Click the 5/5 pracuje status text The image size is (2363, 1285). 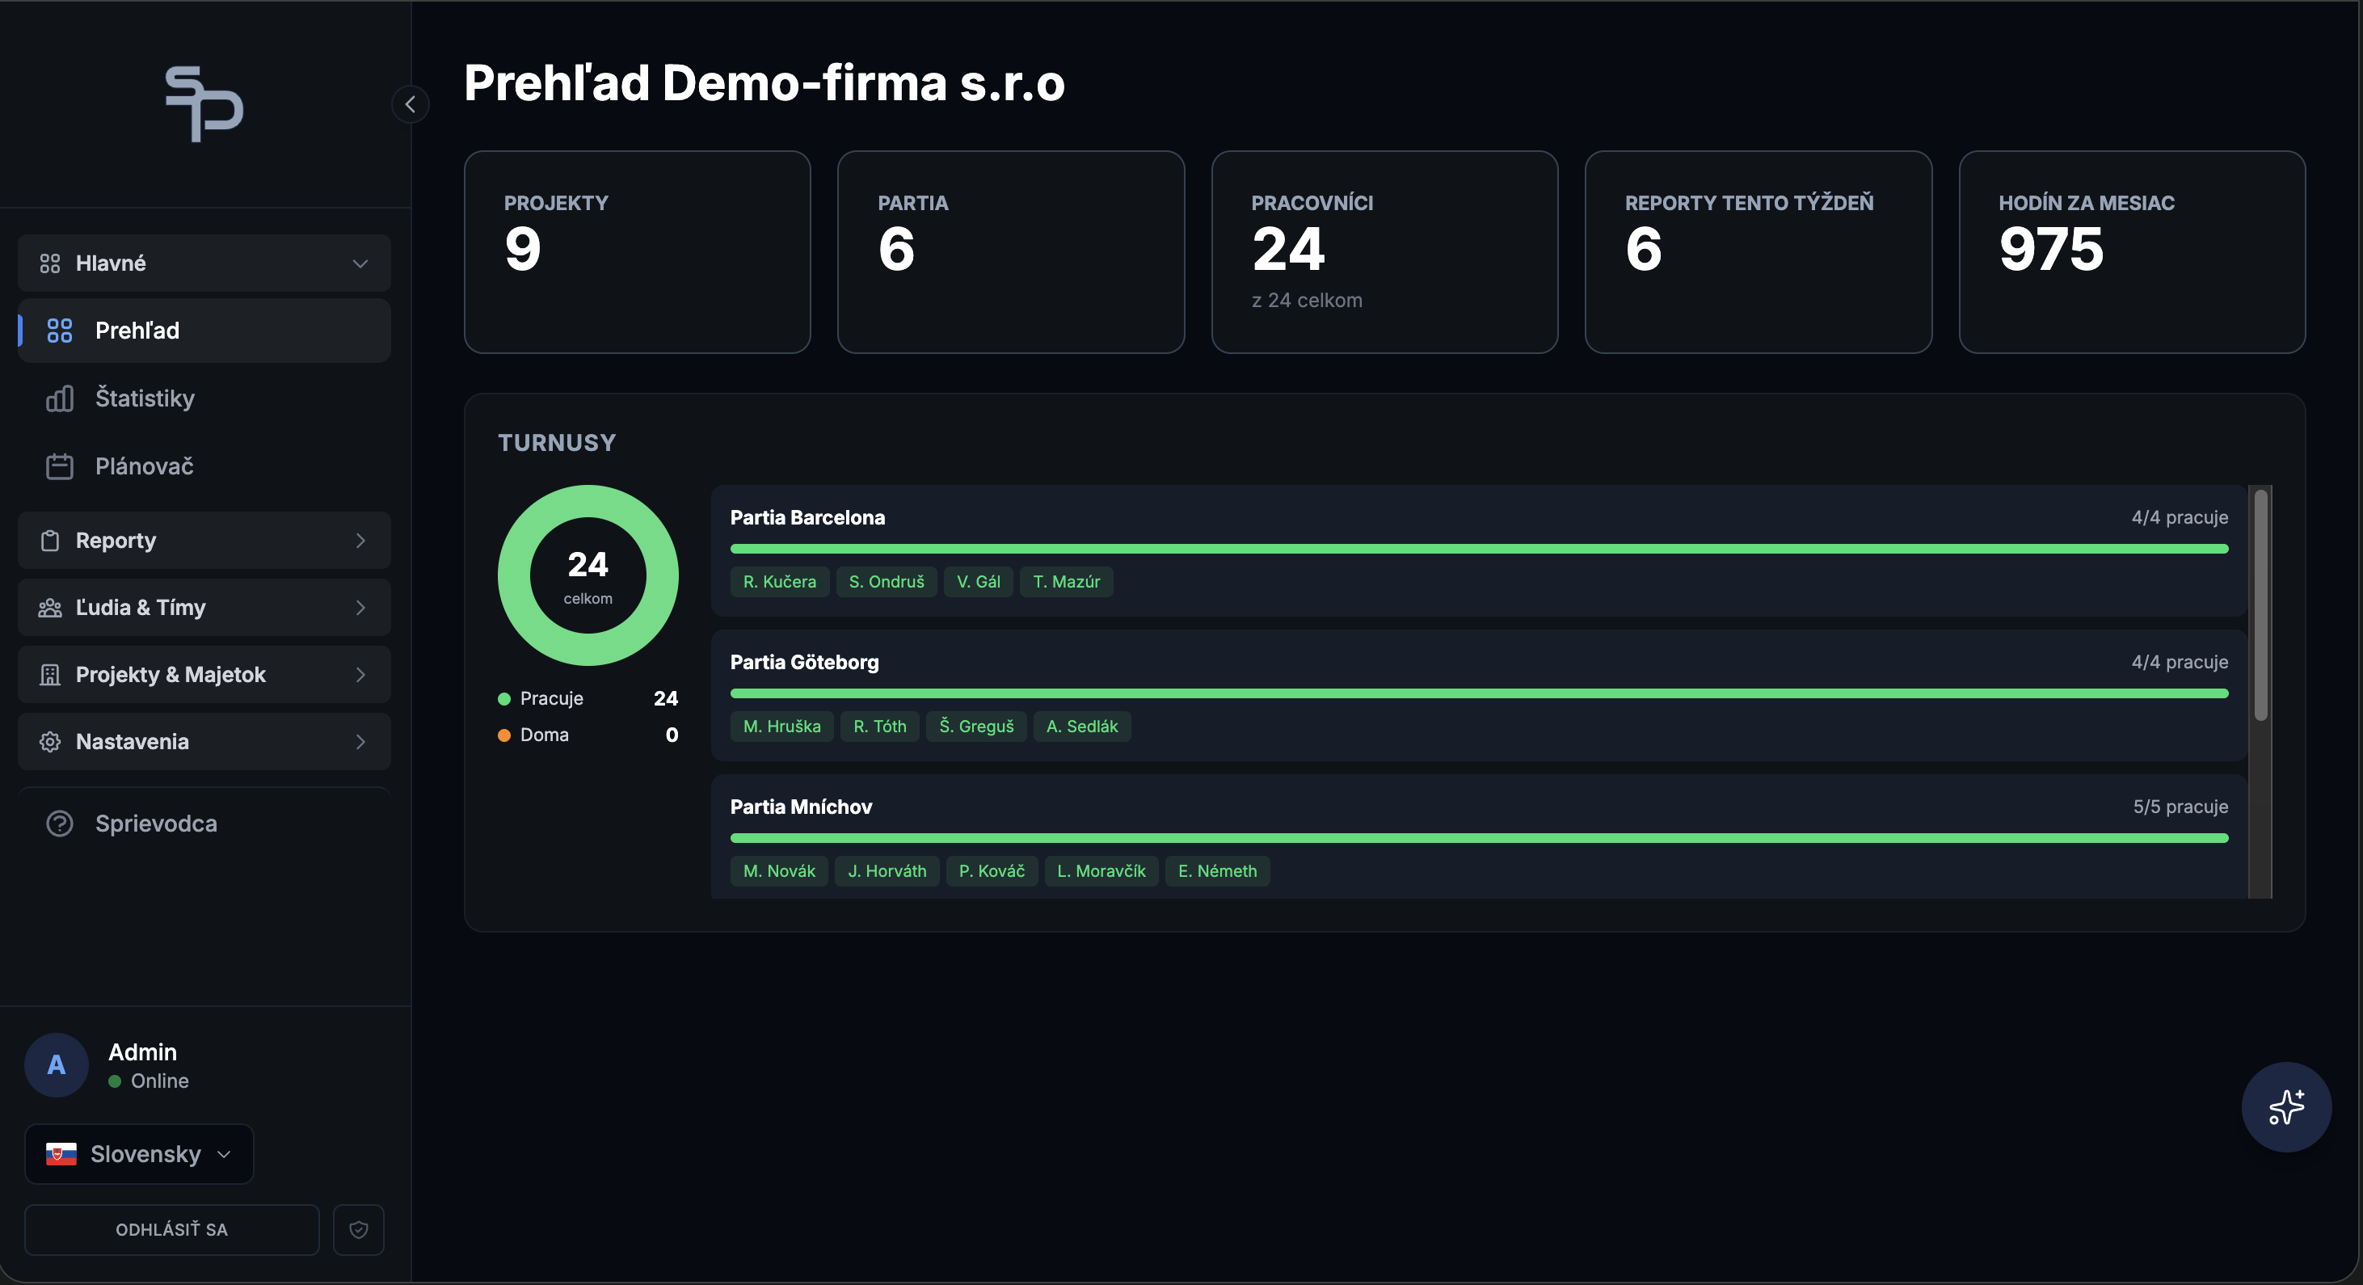[2180, 807]
